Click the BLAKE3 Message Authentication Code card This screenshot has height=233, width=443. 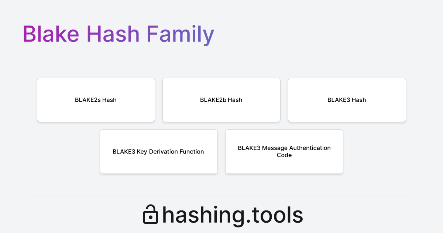pos(284,152)
